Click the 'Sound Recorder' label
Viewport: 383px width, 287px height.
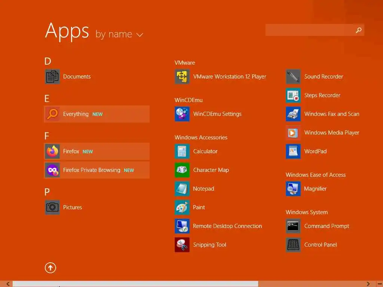pyautogui.click(x=324, y=77)
